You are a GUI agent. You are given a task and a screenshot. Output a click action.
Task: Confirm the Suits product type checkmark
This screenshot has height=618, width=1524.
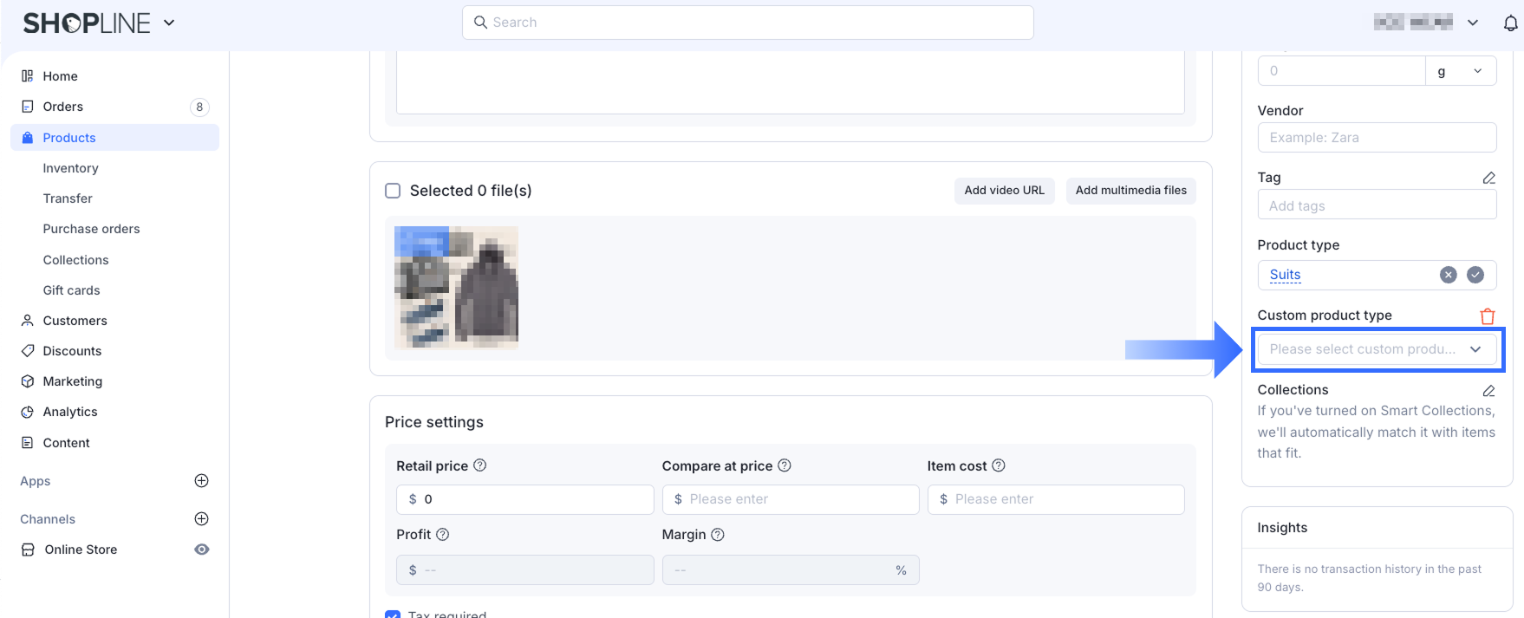pos(1475,275)
